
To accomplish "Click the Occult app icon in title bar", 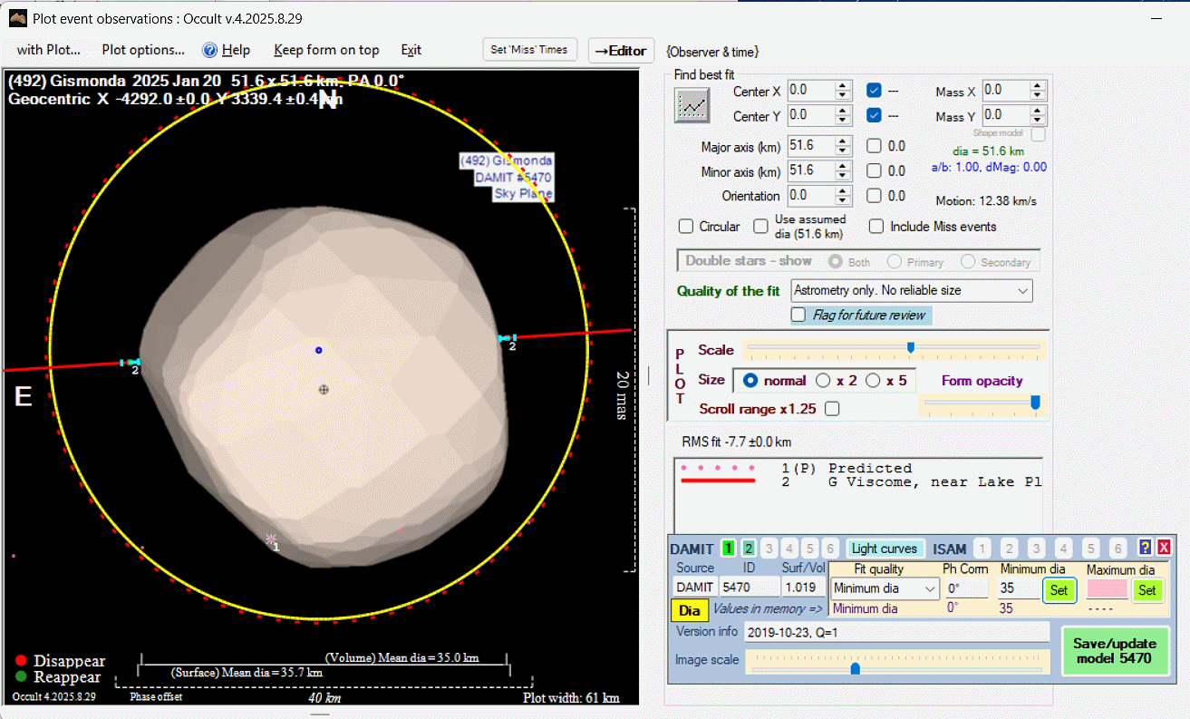I will (17, 17).
